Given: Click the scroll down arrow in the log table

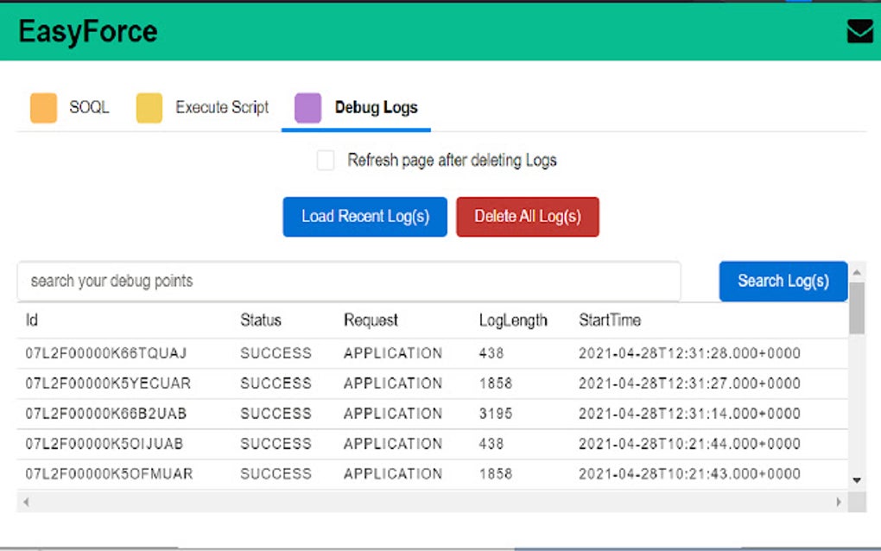Looking at the screenshot, I should 857,479.
